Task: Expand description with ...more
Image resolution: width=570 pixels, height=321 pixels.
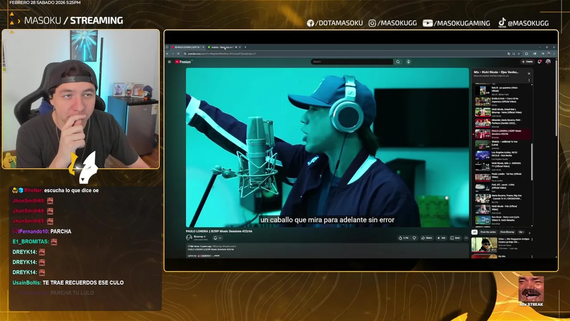Action: (x=216, y=256)
